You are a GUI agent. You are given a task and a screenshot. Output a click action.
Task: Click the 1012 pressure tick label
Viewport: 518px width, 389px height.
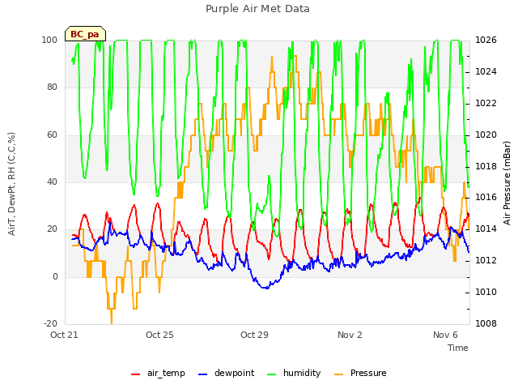pos(486,260)
